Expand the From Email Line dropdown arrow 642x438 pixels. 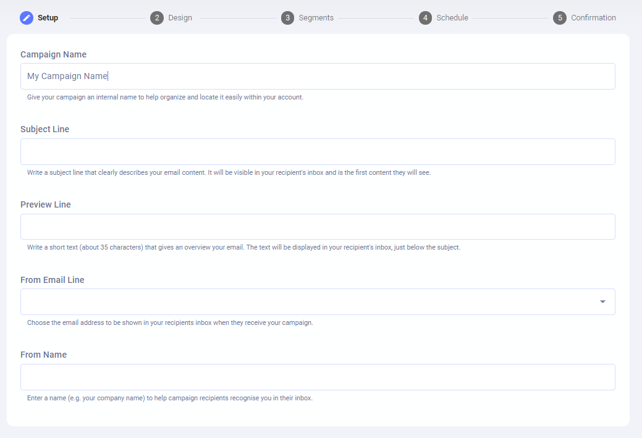602,301
